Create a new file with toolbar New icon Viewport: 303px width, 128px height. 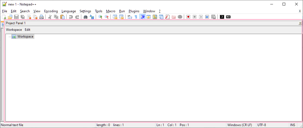coord(4,17)
